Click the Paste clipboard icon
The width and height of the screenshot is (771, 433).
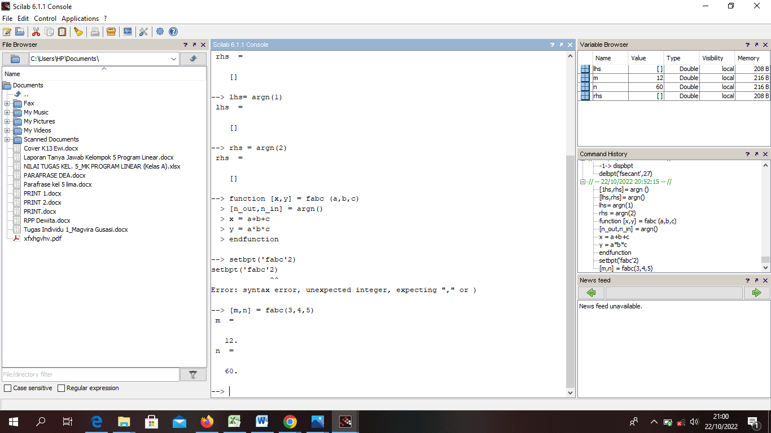62,32
